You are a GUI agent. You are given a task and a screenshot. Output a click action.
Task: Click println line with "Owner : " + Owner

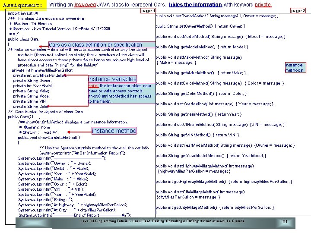pyautogui.click(x=54, y=164)
